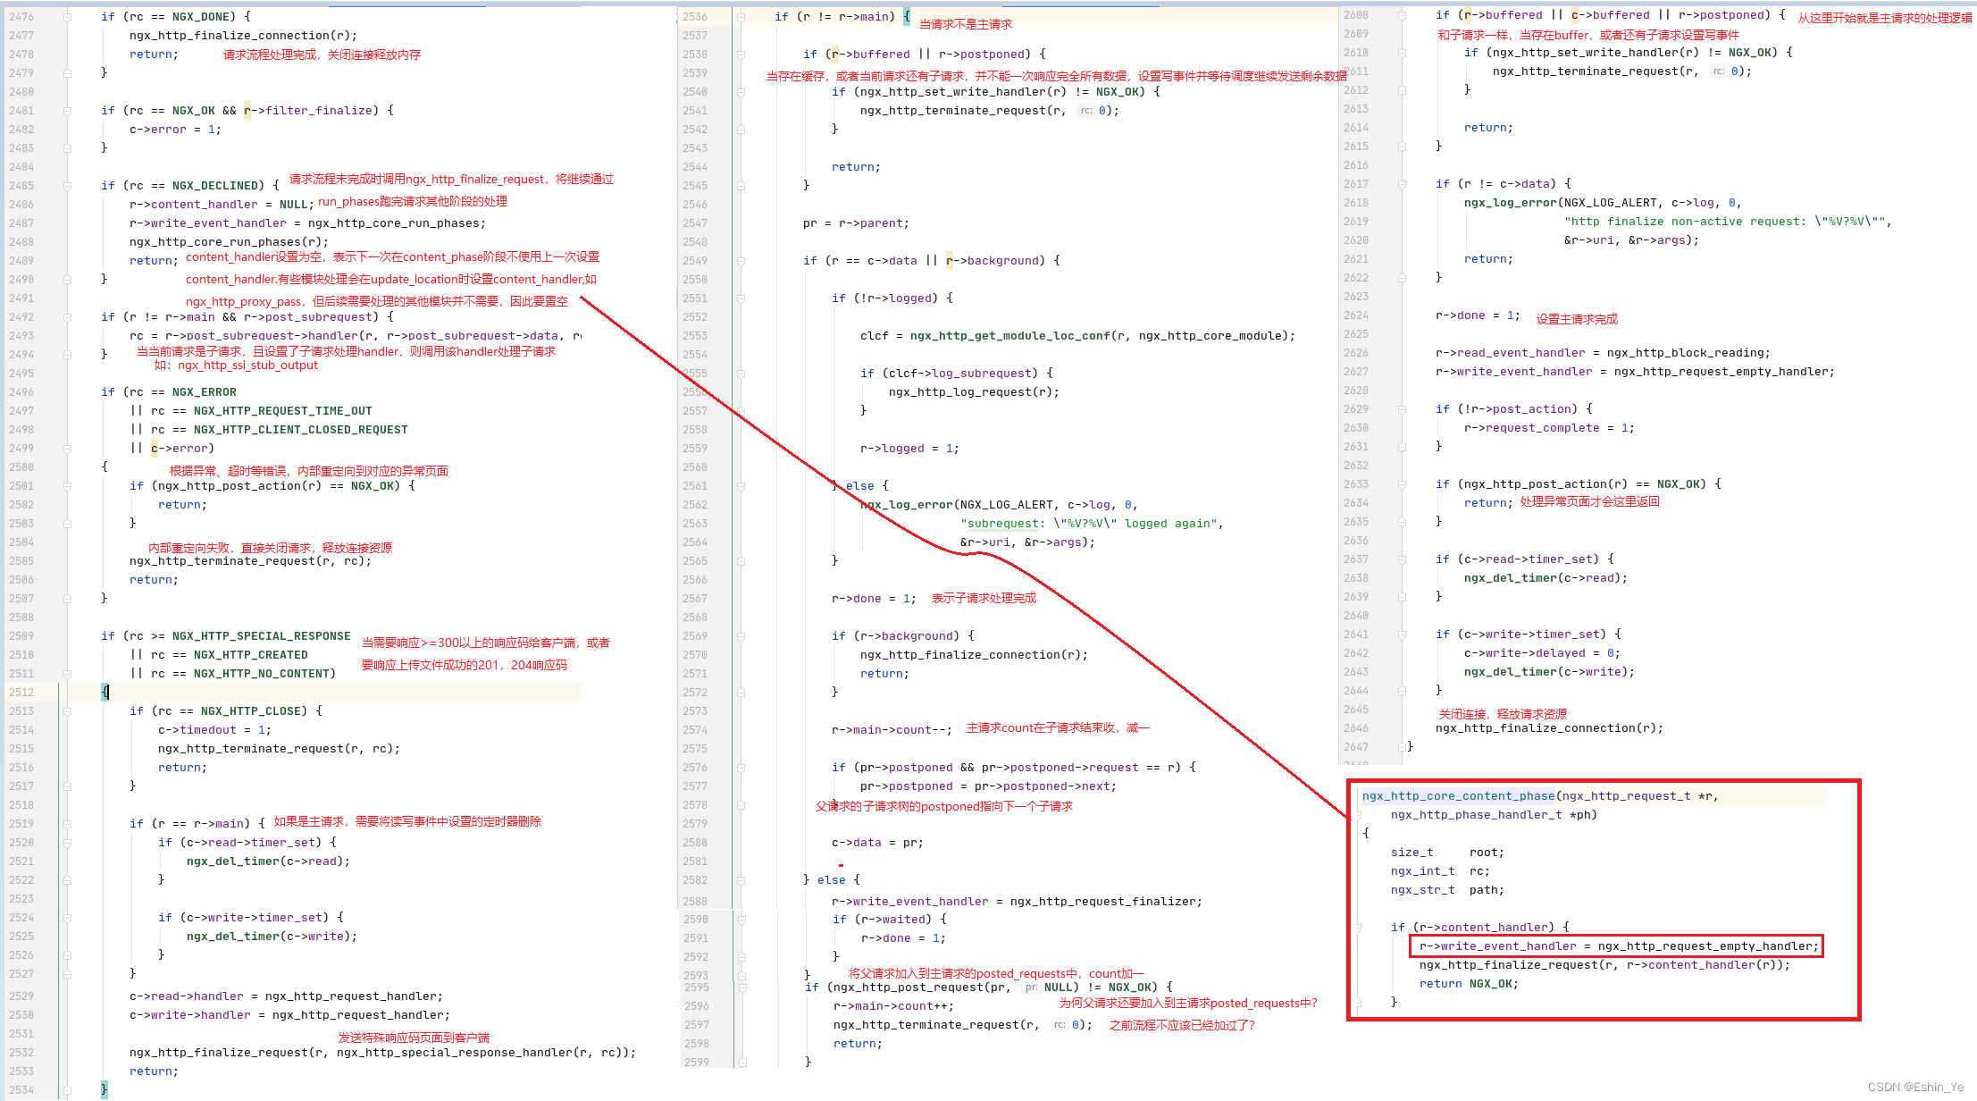Viewport: 1977px width, 1101px height.
Task: Click NGX_HTTP_CLIENT_CLOSED_REQUEST on line 2498
Action: tap(300, 430)
